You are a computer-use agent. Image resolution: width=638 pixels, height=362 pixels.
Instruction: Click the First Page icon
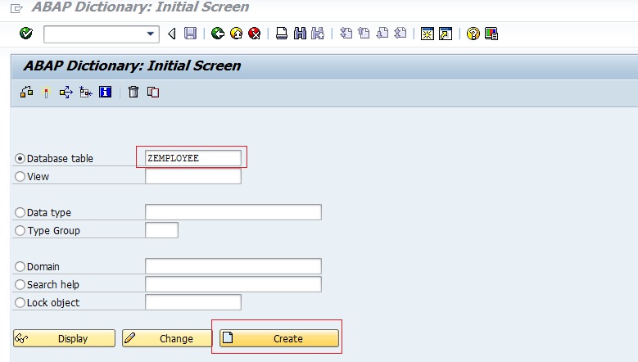click(346, 34)
